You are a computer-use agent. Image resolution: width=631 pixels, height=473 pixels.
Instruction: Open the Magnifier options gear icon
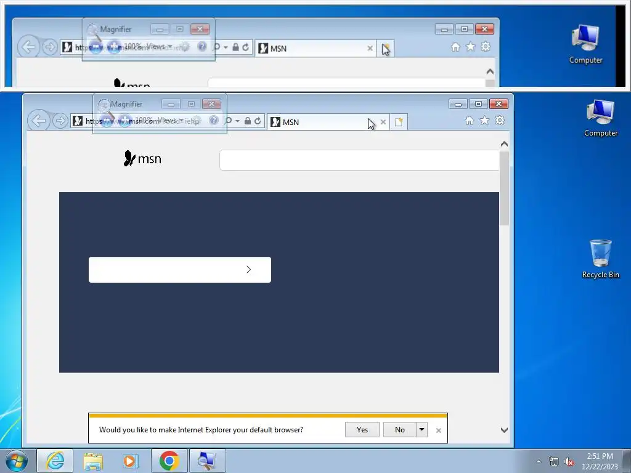pyautogui.click(x=196, y=120)
